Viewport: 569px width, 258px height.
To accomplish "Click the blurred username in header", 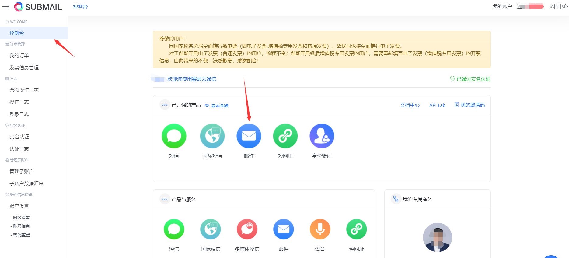I will click(530, 7).
